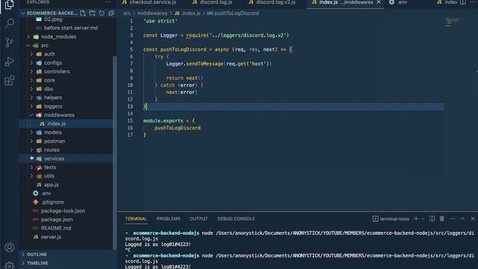Open the Run and Debug view
478x269 pixels.
pos(10,61)
